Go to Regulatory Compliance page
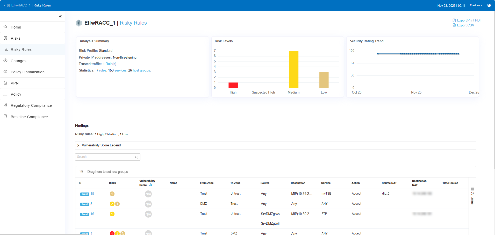The image size is (495, 235). coord(31,105)
